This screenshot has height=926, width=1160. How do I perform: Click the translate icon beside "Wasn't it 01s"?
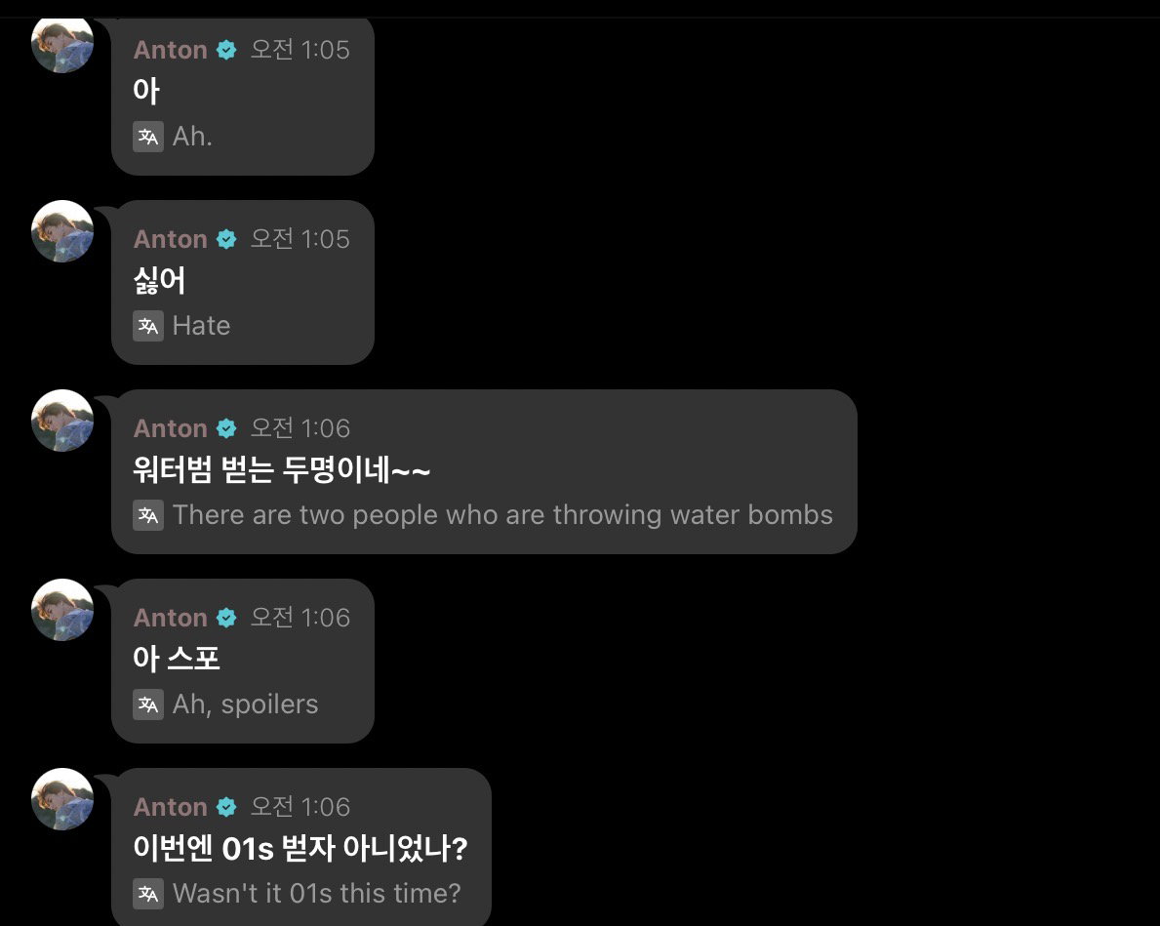tap(148, 894)
